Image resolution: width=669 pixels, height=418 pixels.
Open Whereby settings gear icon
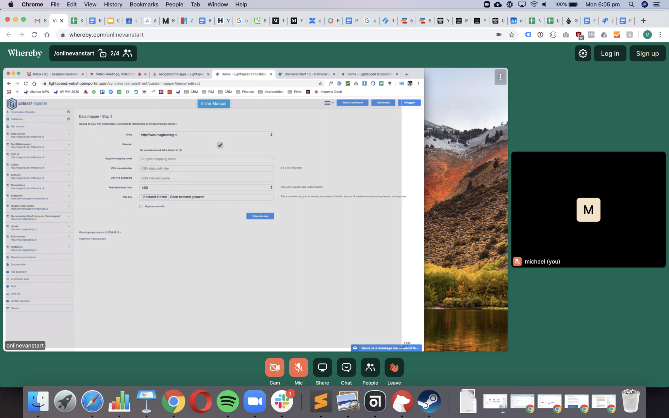tap(583, 53)
